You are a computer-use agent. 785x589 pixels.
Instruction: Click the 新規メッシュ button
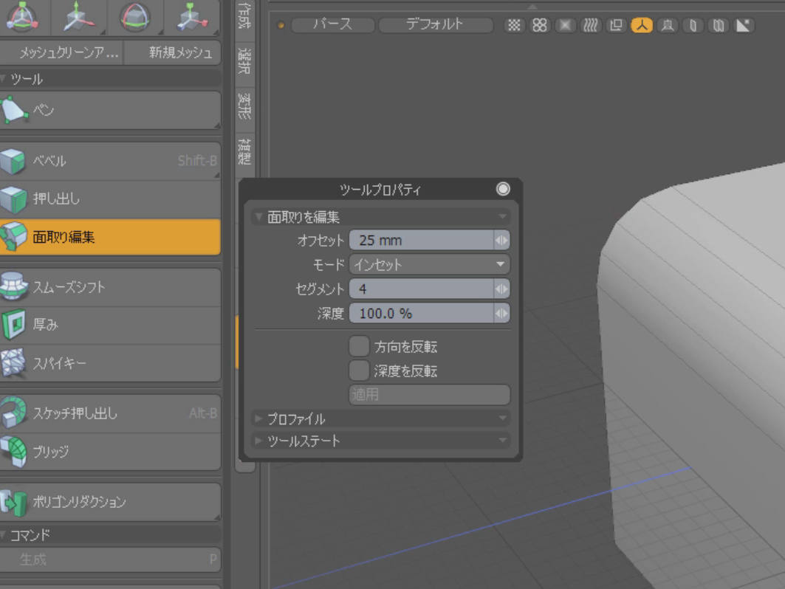(179, 52)
